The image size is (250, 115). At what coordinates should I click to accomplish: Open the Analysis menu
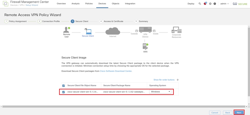[x=76, y=3]
